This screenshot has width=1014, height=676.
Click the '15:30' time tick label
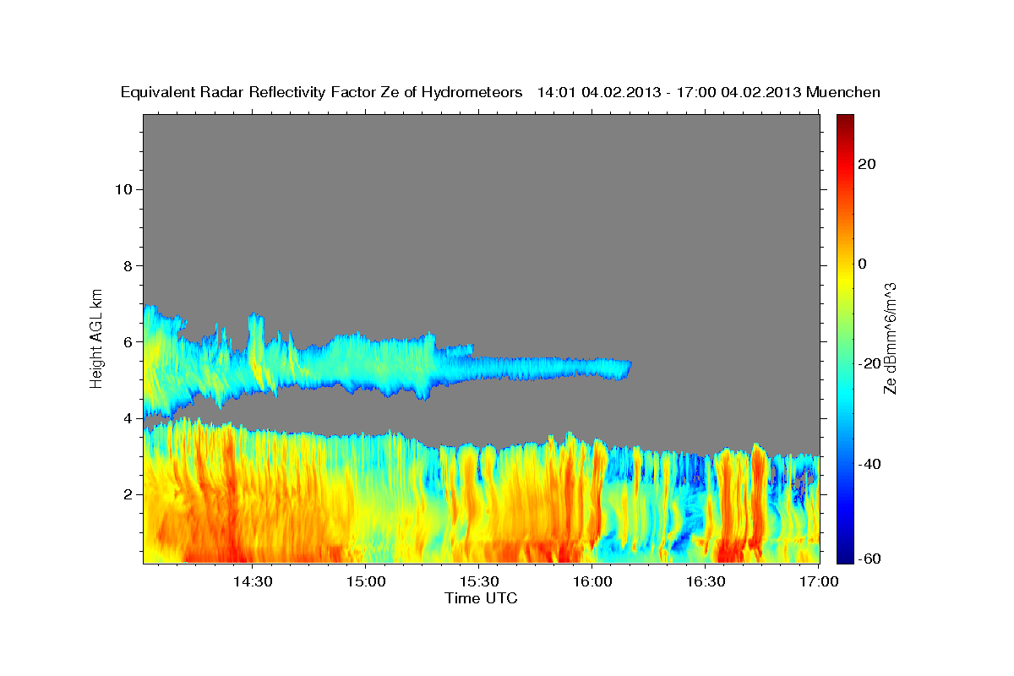click(479, 581)
